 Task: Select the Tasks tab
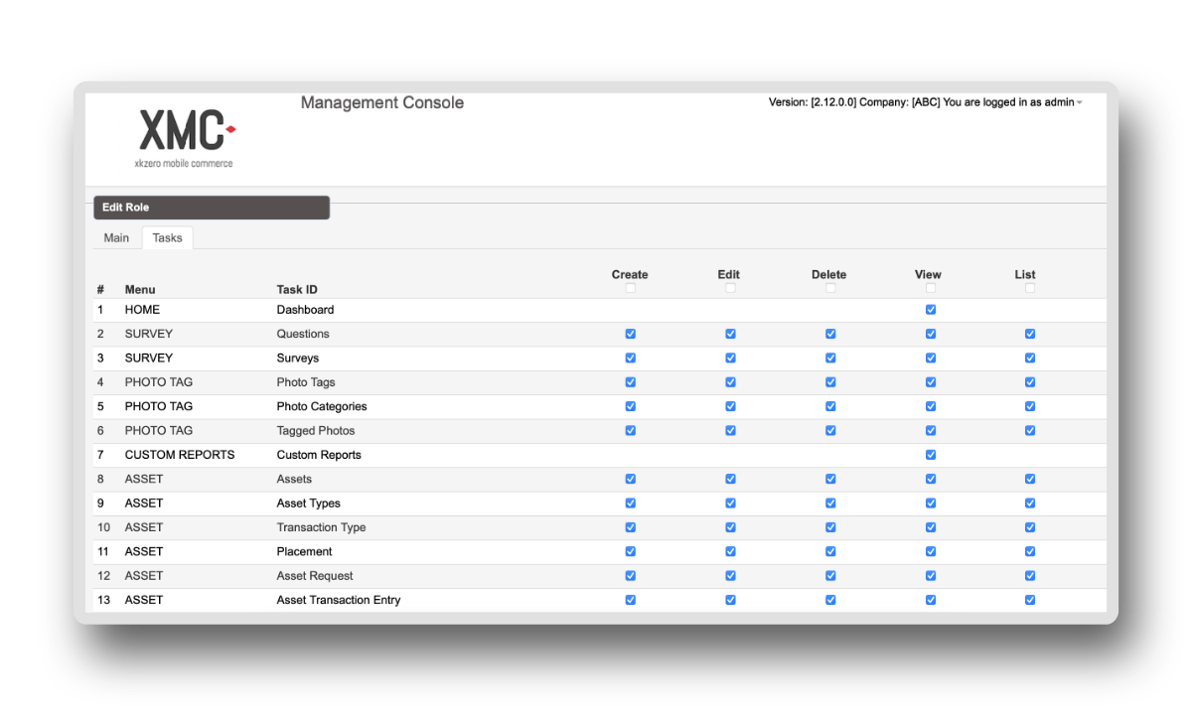coord(167,237)
